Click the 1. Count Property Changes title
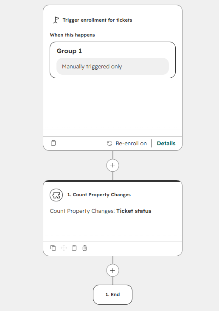The height and width of the screenshot is (311, 219). coord(99,195)
